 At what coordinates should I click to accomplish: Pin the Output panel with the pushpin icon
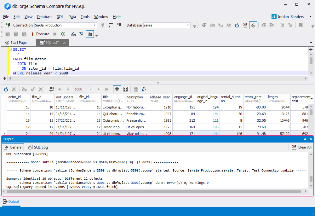pyautogui.click(x=305, y=139)
